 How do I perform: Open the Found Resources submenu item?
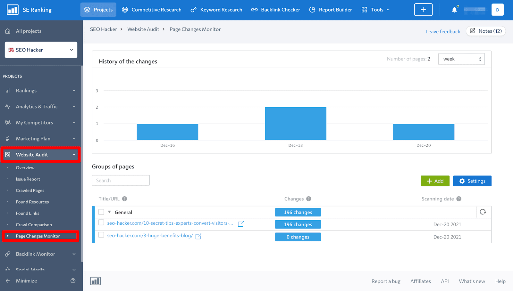(32, 202)
